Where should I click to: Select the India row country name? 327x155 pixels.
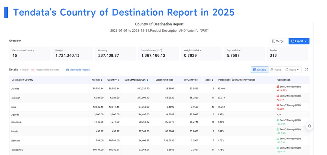[x=13, y=107]
